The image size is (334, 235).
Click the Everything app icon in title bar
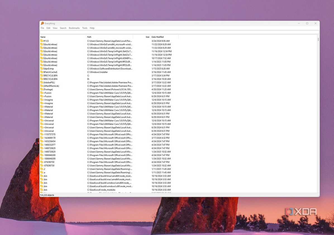tap(42, 23)
